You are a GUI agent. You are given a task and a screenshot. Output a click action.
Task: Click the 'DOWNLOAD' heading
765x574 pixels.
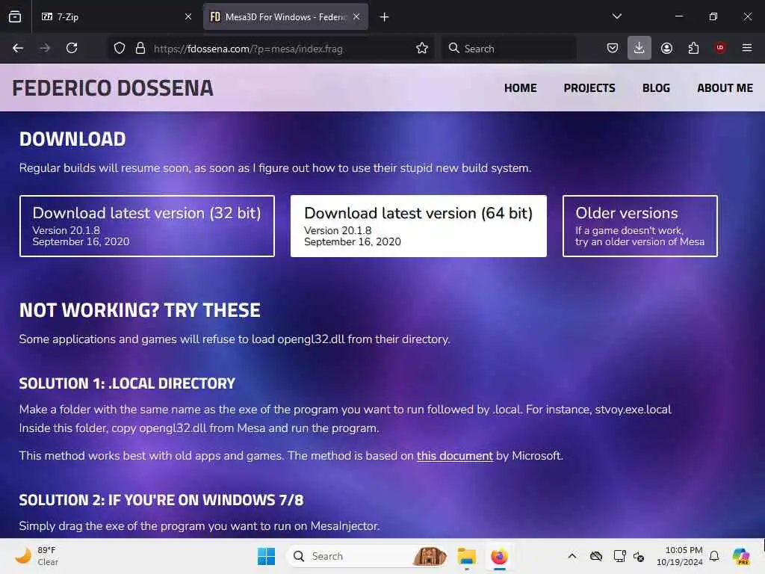tap(72, 139)
